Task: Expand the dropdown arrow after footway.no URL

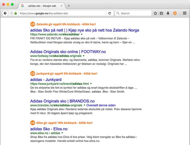Action: pos(84,56)
